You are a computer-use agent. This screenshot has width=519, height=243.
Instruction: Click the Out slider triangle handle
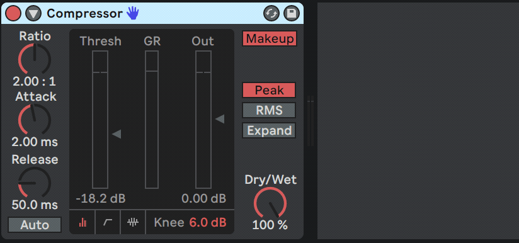(220, 119)
